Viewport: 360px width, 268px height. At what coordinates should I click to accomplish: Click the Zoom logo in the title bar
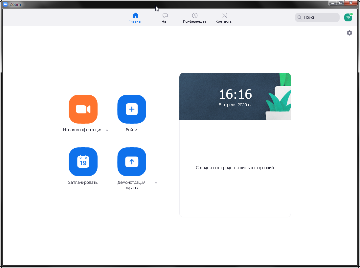pyautogui.click(x=5, y=4)
